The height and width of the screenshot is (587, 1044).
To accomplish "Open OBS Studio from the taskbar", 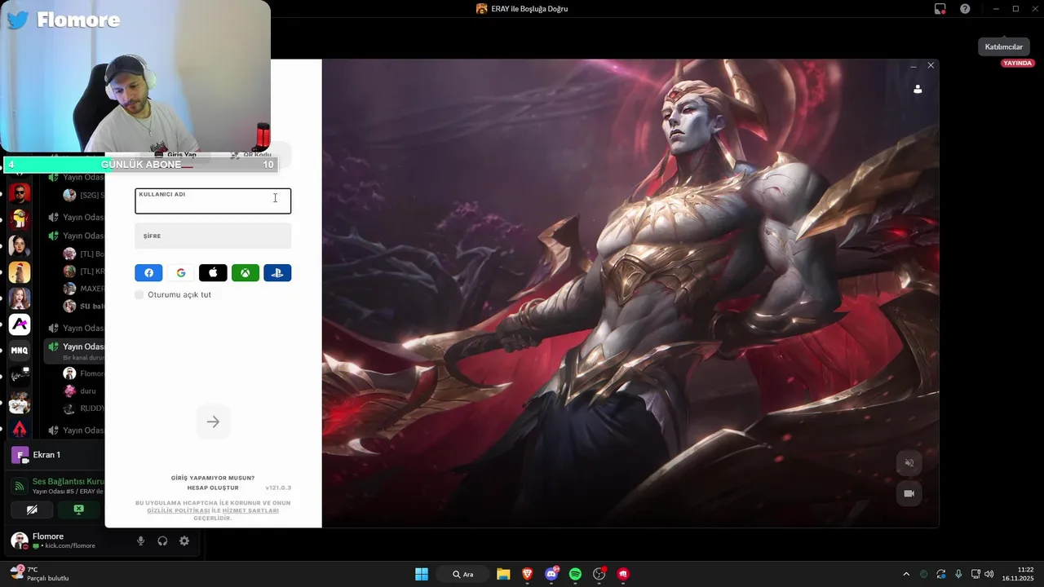I will [599, 574].
